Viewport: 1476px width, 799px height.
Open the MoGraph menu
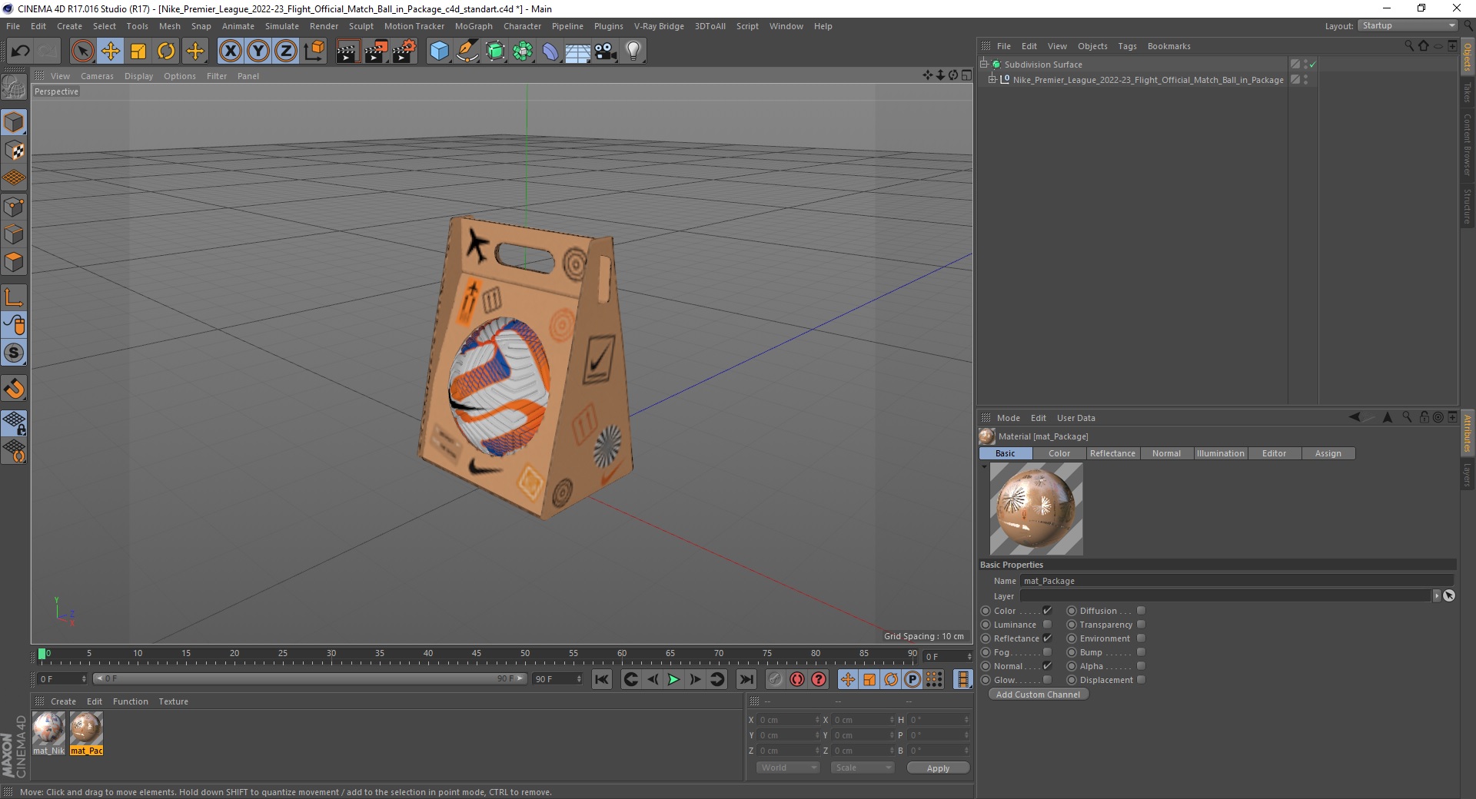point(474,26)
